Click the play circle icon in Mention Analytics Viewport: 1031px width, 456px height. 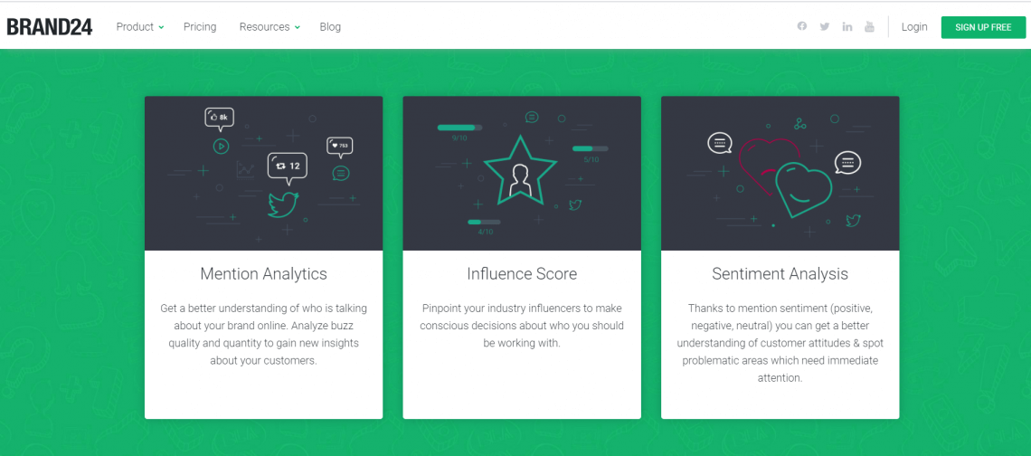click(221, 146)
